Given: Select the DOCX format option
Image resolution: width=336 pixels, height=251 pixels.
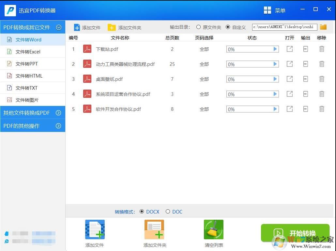Looking at the screenshot, I should click(142, 212).
